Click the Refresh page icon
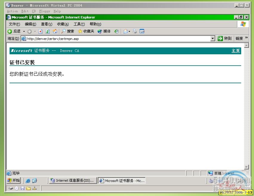This screenshot has height=196, width=254. (x=47, y=31)
